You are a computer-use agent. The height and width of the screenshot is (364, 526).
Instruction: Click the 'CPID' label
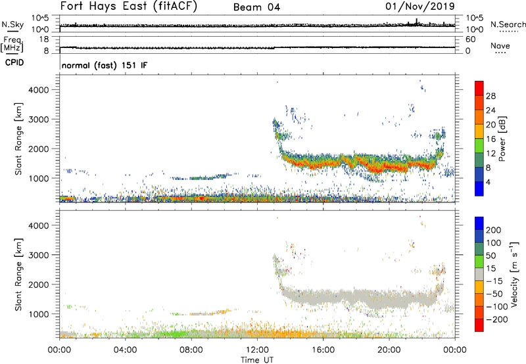14,62
